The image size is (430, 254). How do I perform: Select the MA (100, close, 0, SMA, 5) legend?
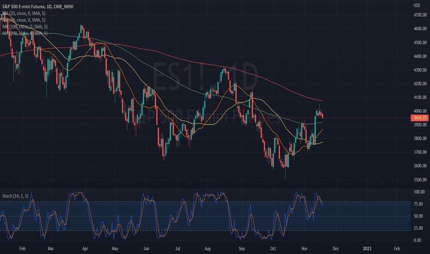[x=25, y=27]
